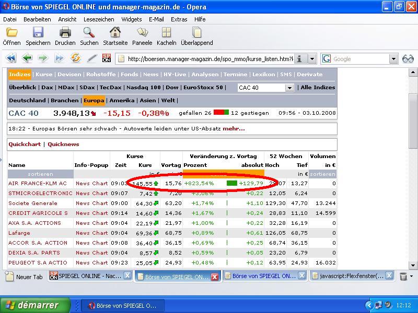Open the address bar history dropdown arrow
Viewport: 418px width, 313px height.
(x=312, y=59)
